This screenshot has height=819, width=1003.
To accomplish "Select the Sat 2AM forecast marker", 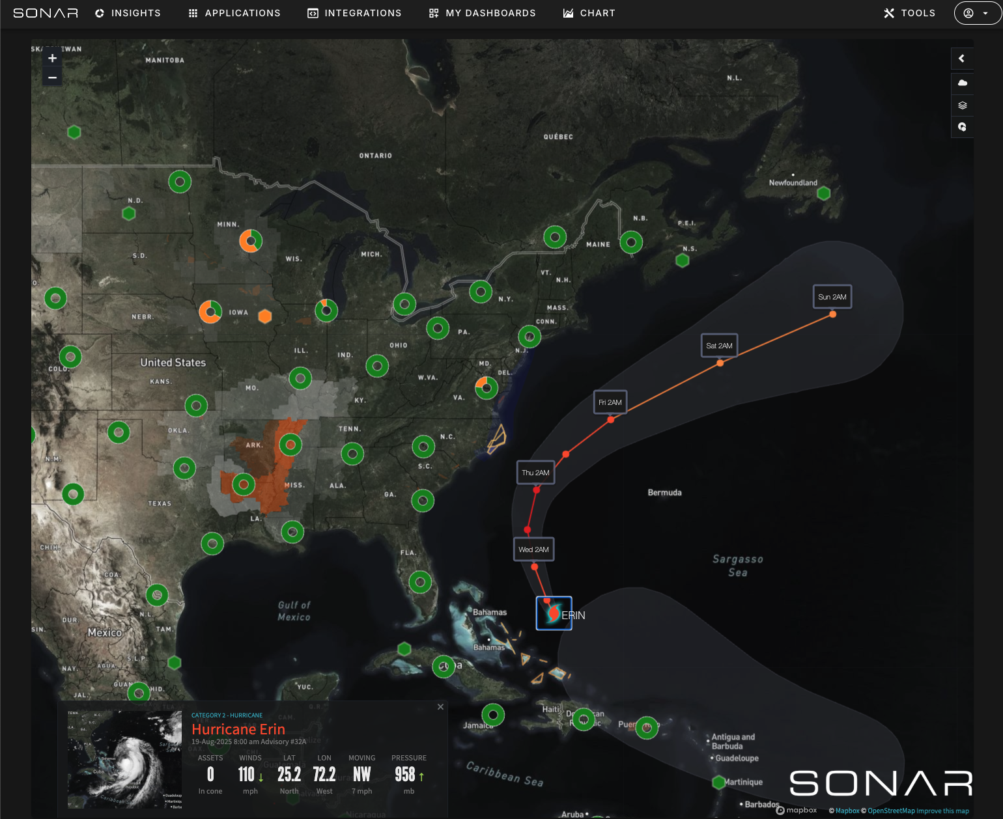I will coord(719,346).
